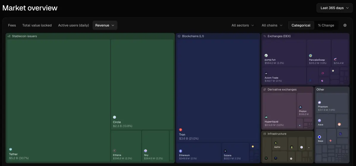Click the Photon $199.2 M value
The width and height of the screenshot is (356, 166).
tap(304, 114)
